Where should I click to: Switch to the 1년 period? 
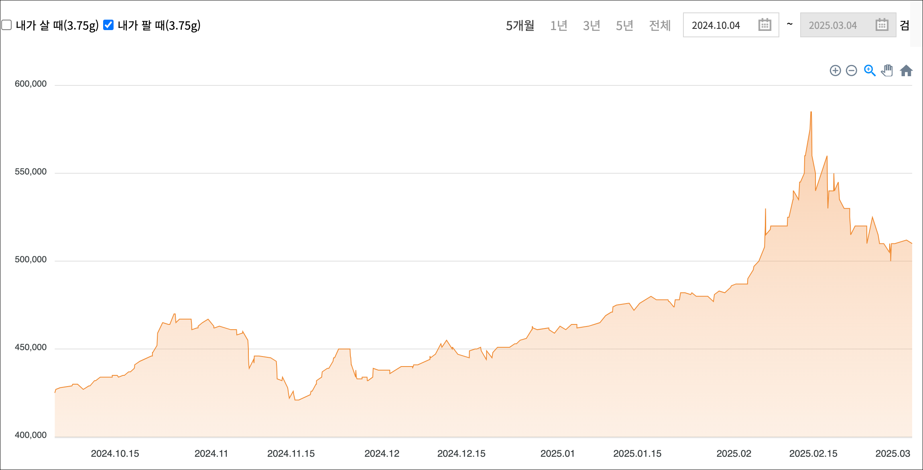559,26
